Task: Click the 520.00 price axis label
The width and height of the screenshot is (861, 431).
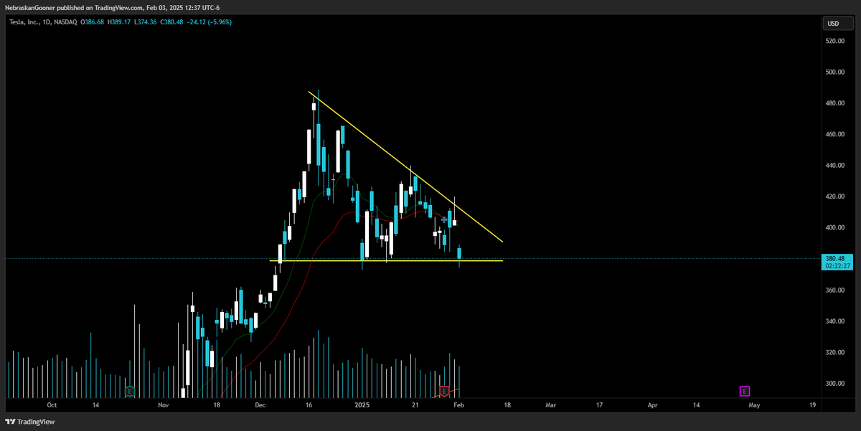Action: tap(834, 41)
